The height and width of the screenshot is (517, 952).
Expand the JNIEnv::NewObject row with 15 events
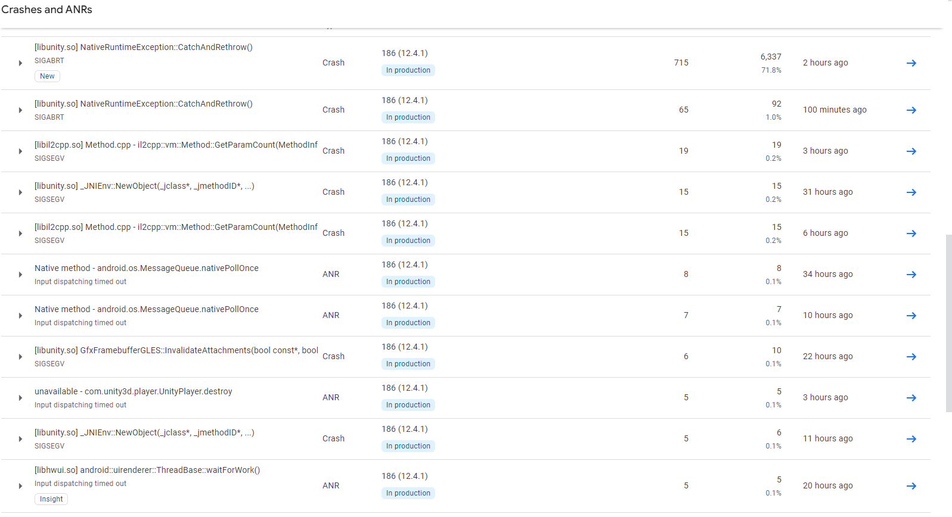click(20, 192)
